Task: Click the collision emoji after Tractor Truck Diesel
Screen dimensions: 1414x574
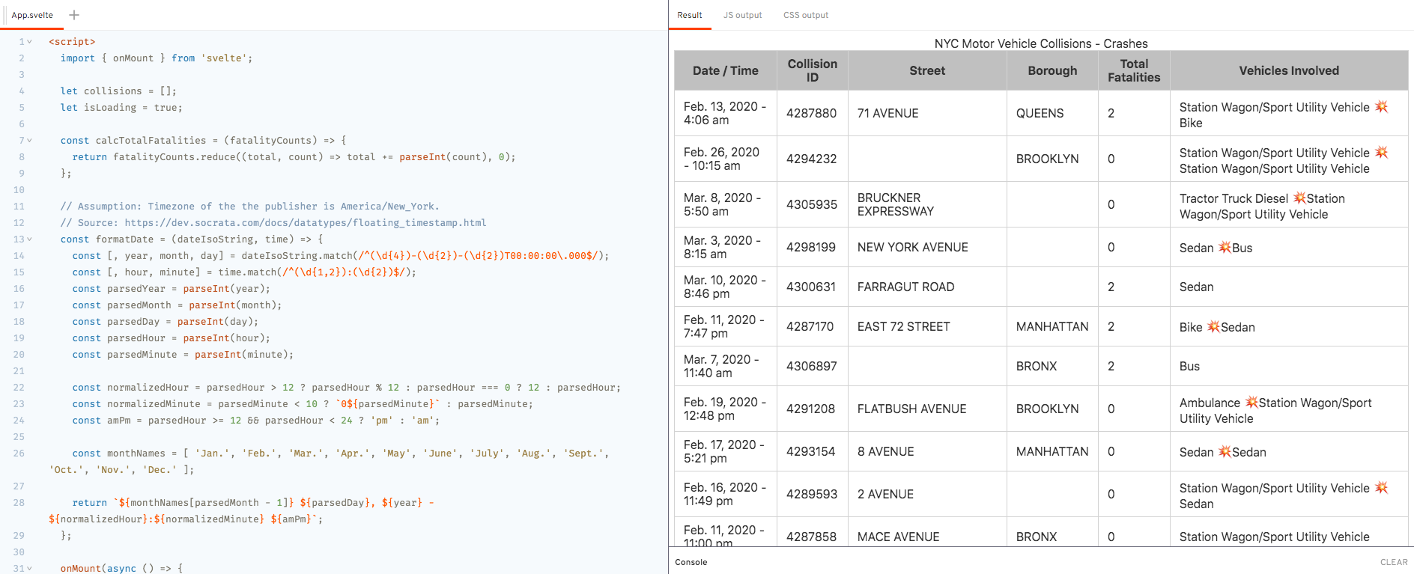Action: click(1299, 198)
